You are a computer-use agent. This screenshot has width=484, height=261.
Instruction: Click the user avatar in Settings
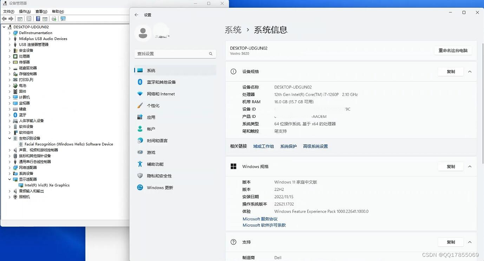[x=143, y=33]
